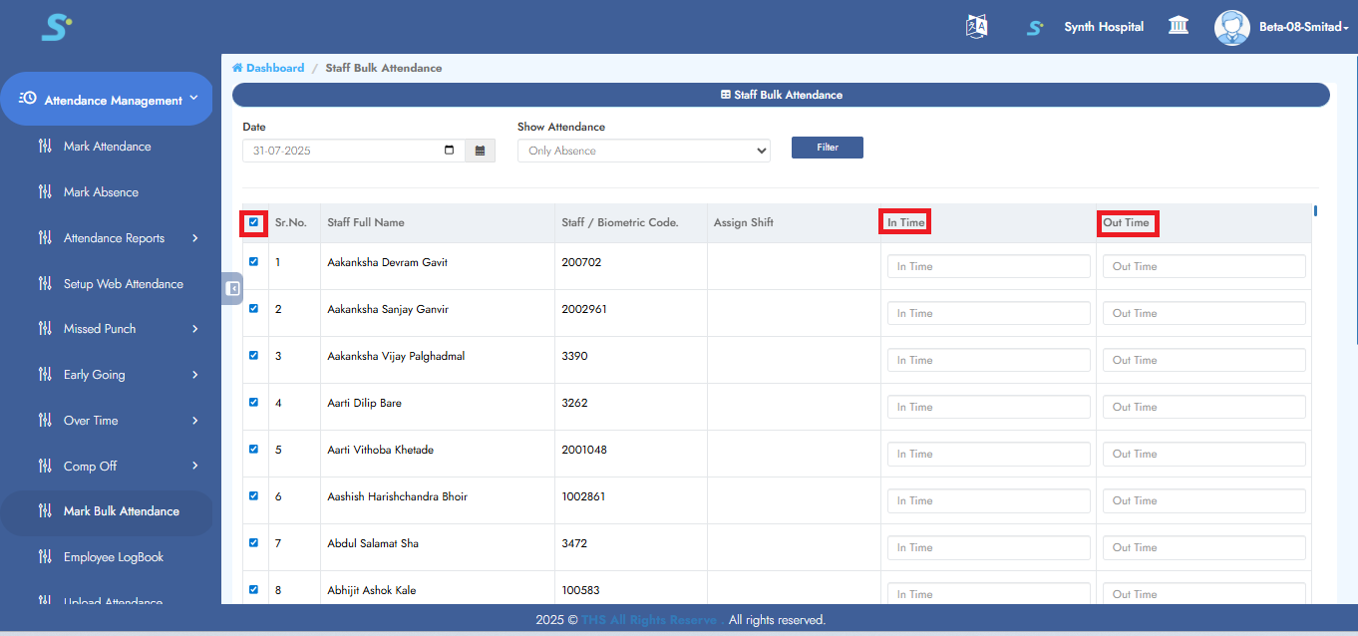
Task: Open the Show Attendance dropdown
Action: tap(643, 151)
